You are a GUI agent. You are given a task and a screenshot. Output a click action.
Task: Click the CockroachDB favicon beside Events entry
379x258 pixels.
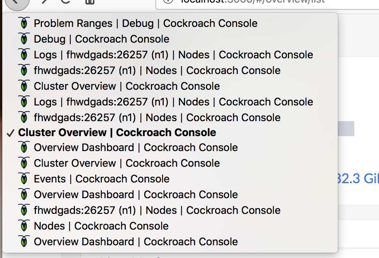click(x=24, y=179)
